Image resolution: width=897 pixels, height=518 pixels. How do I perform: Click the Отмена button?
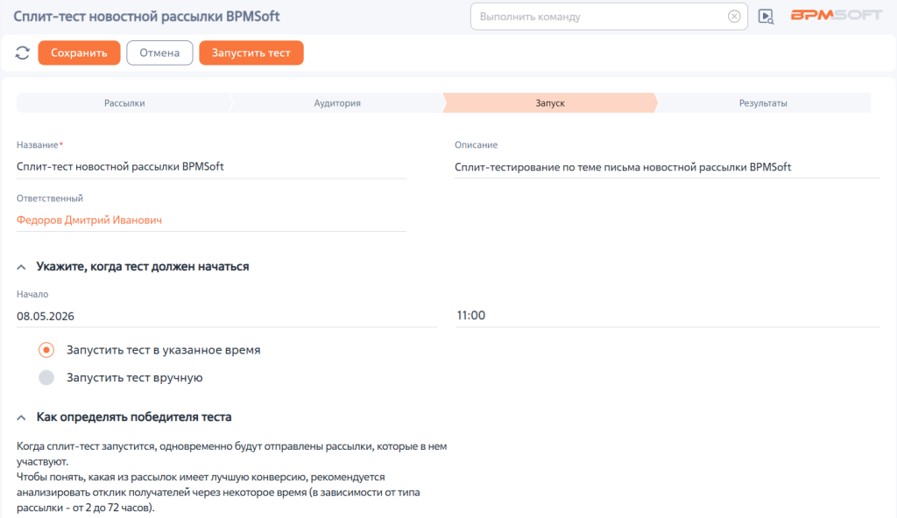[x=159, y=52]
